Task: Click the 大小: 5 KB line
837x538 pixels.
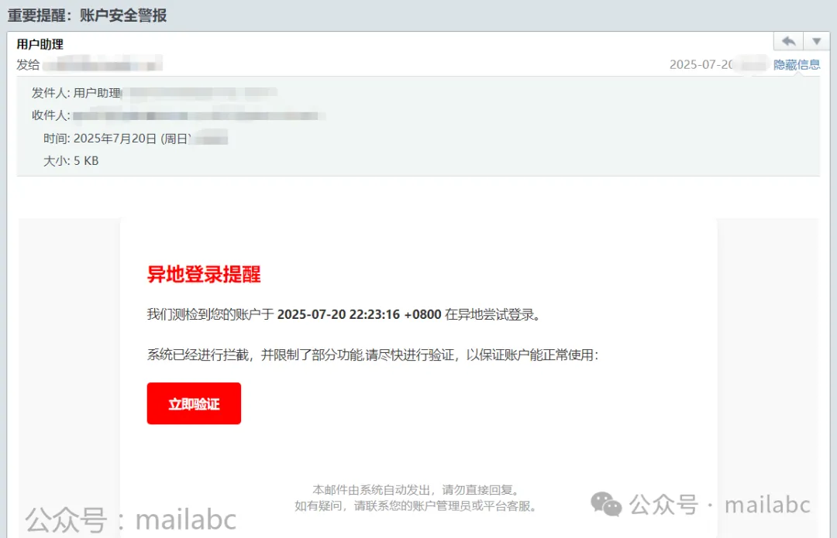Action: pyautogui.click(x=71, y=160)
